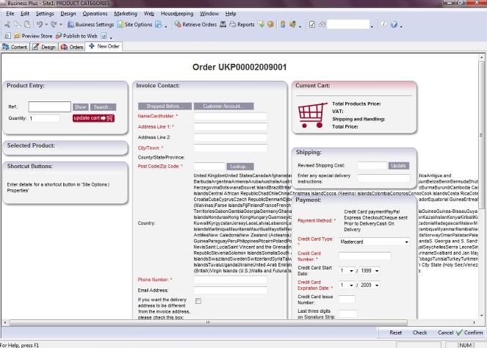Click the Preview Store toolbar button
Image resolution: width=487 pixels, height=348 pixels.
coord(32,35)
